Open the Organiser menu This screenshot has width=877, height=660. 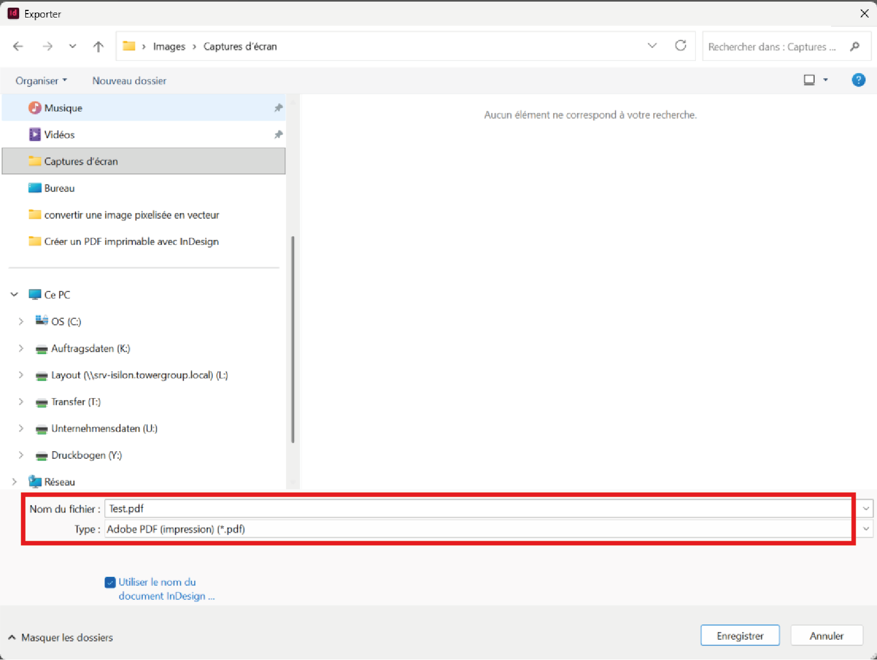(x=41, y=81)
